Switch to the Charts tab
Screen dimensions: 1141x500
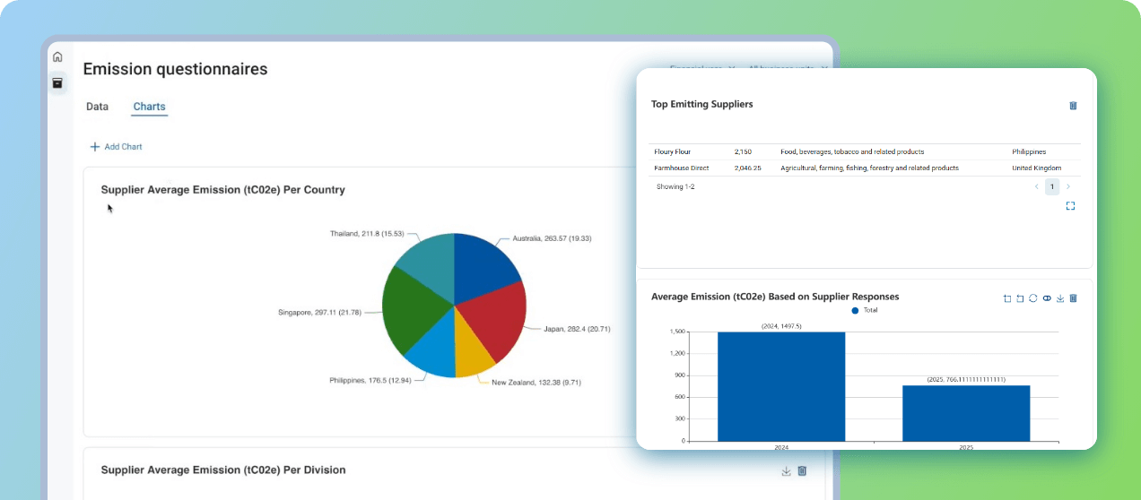point(149,107)
